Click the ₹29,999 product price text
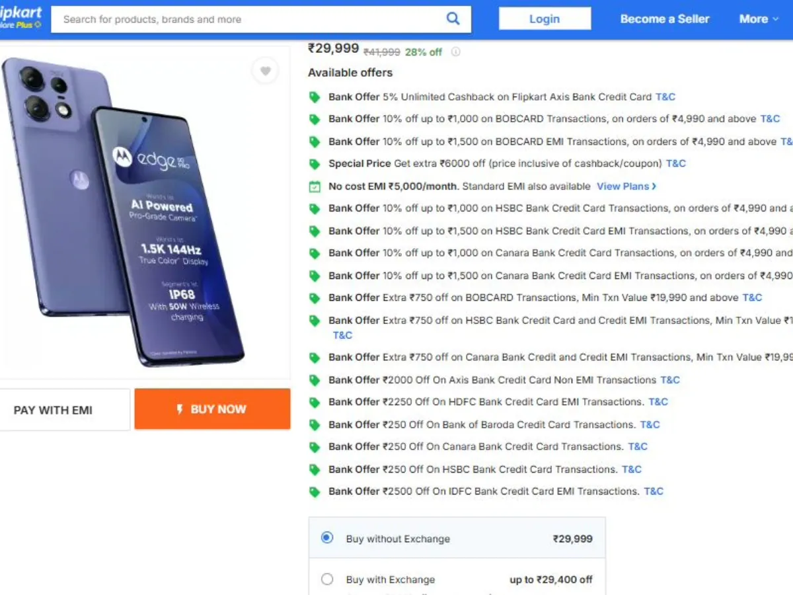This screenshot has width=793, height=595. tap(334, 49)
